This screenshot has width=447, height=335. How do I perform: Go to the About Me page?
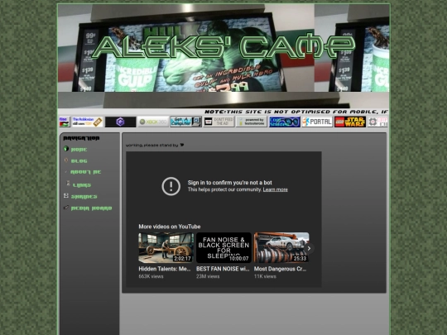[85, 172]
